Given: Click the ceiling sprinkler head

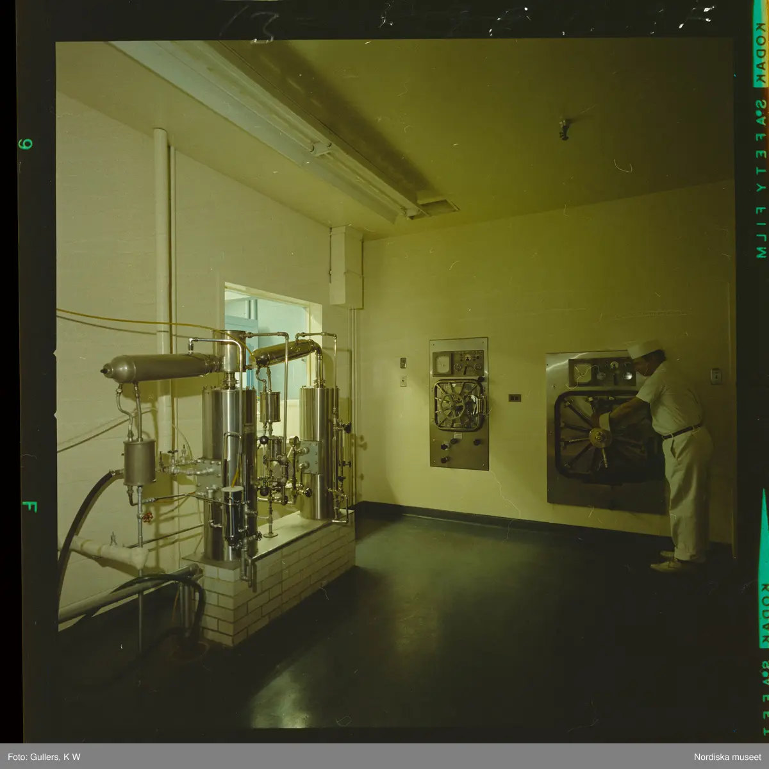Looking at the screenshot, I should click(x=563, y=129).
